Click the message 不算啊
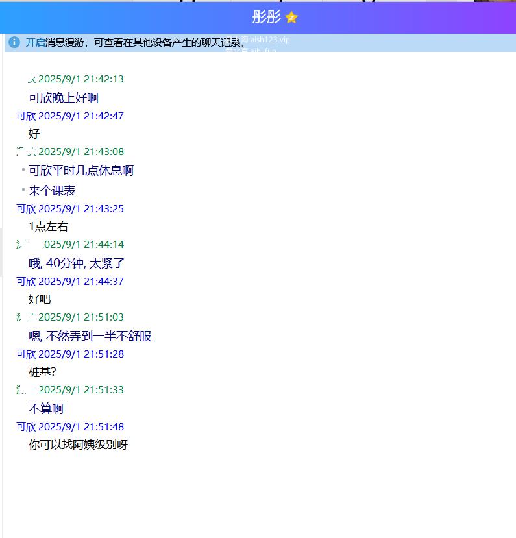This screenshot has height=538, width=516. pos(45,409)
